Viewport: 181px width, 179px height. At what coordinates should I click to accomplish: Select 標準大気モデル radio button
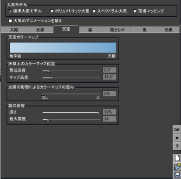[10, 11]
